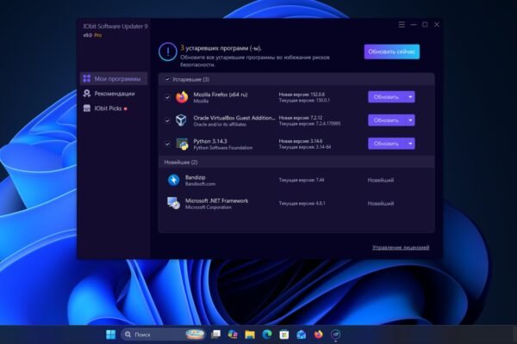This screenshot has width=517, height=344.
Task: Click the Мои программы grid icon
Action: (87, 78)
